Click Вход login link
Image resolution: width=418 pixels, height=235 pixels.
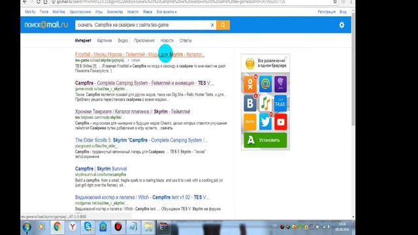(343, 12)
